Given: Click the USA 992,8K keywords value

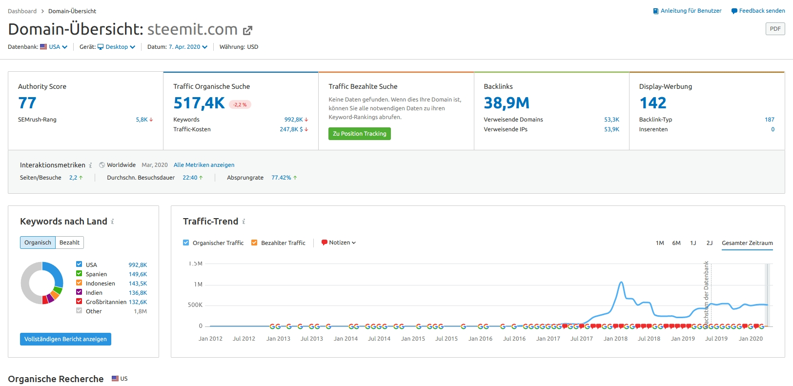Looking at the screenshot, I should point(138,265).
